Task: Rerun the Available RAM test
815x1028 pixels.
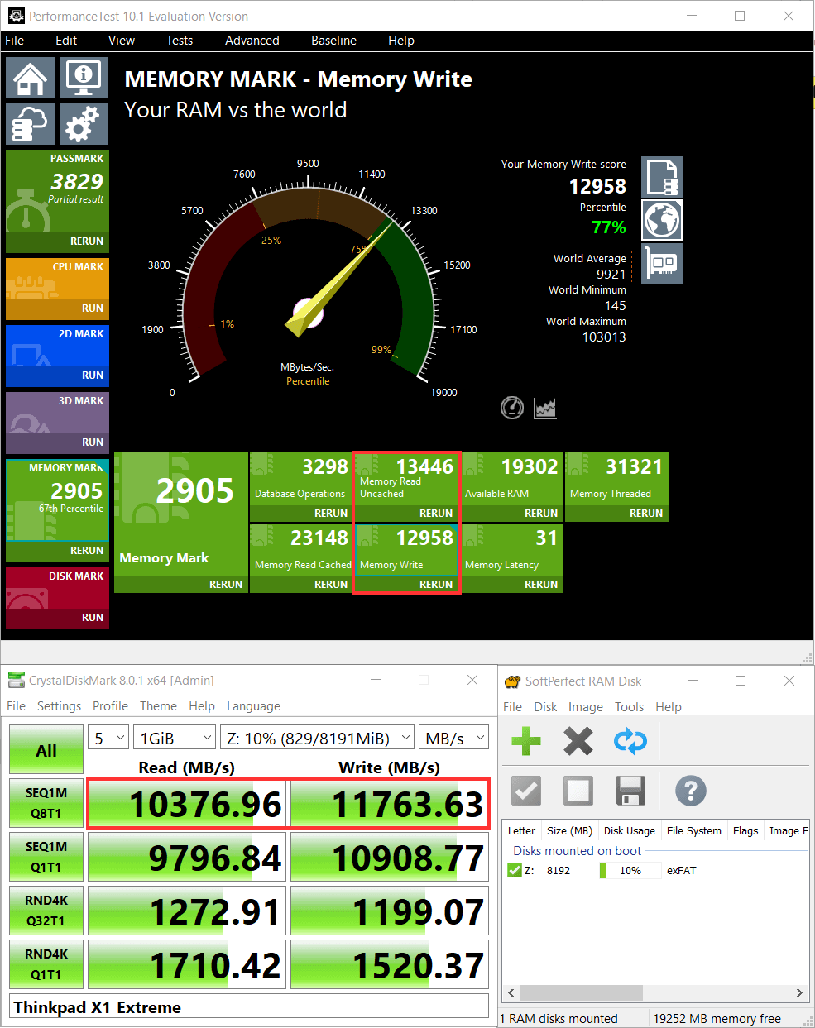Action: 541,514
